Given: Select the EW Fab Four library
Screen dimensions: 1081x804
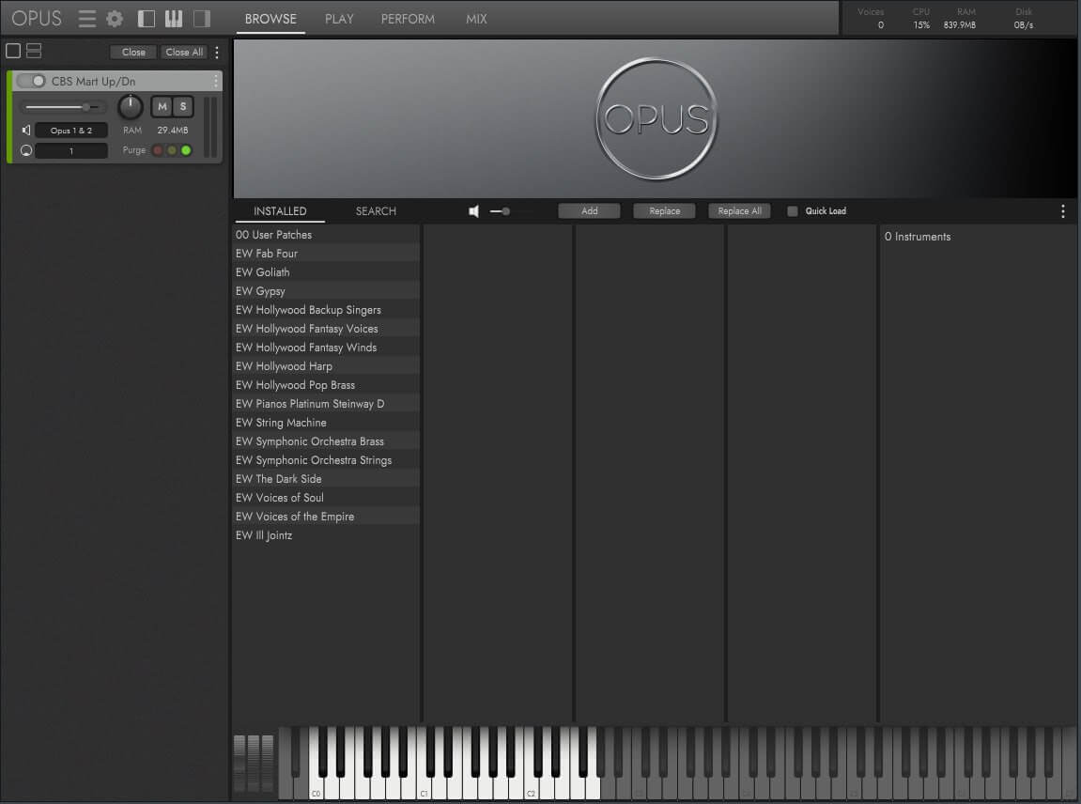Looking at the screenshot, I should click(x=328, y=253).
